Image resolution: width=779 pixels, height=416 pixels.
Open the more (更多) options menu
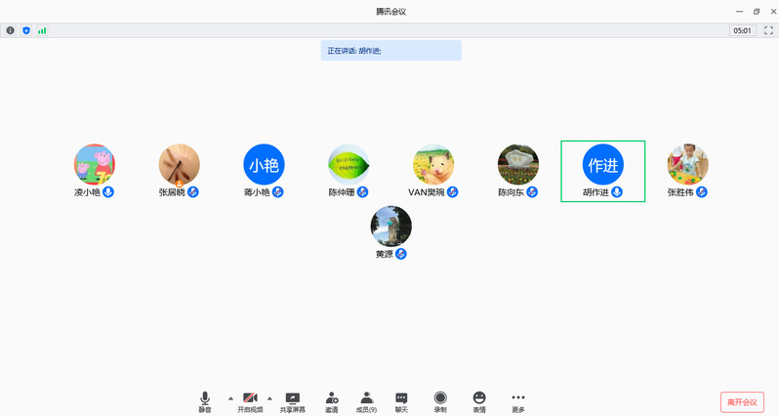click(x=518, y=401)
